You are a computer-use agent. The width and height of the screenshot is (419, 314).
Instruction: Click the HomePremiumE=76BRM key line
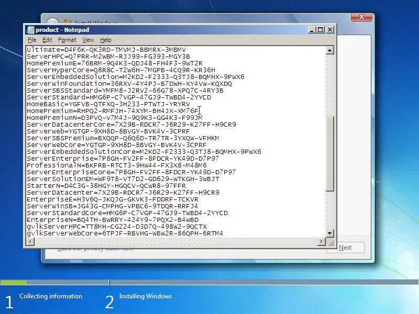[115, 63]
